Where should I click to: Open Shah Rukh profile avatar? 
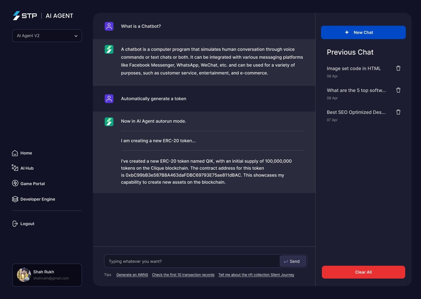tap(24, 275)
